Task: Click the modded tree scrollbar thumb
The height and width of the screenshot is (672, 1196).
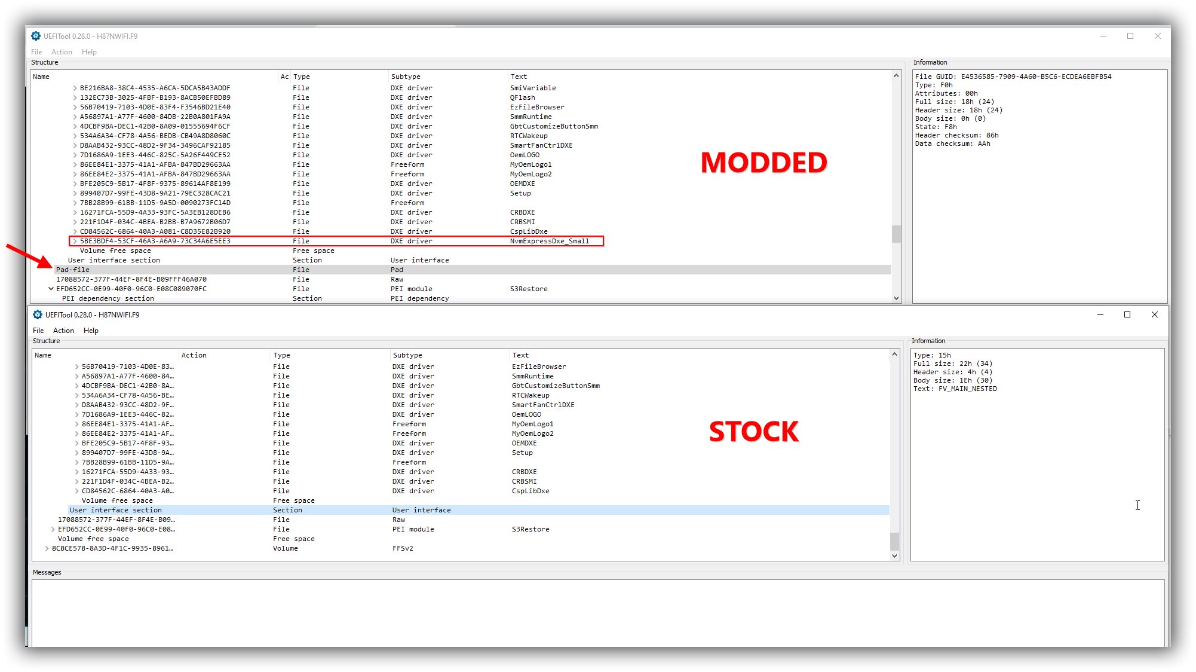Action: point(896,234)
